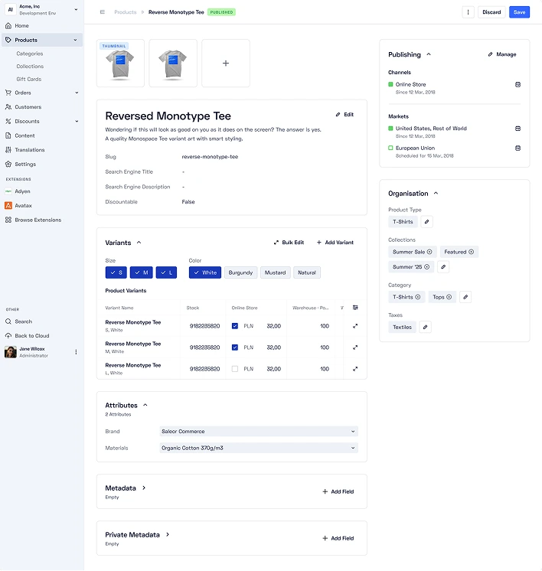Uncheck Online Store for M, White variant

pos(235,347)
